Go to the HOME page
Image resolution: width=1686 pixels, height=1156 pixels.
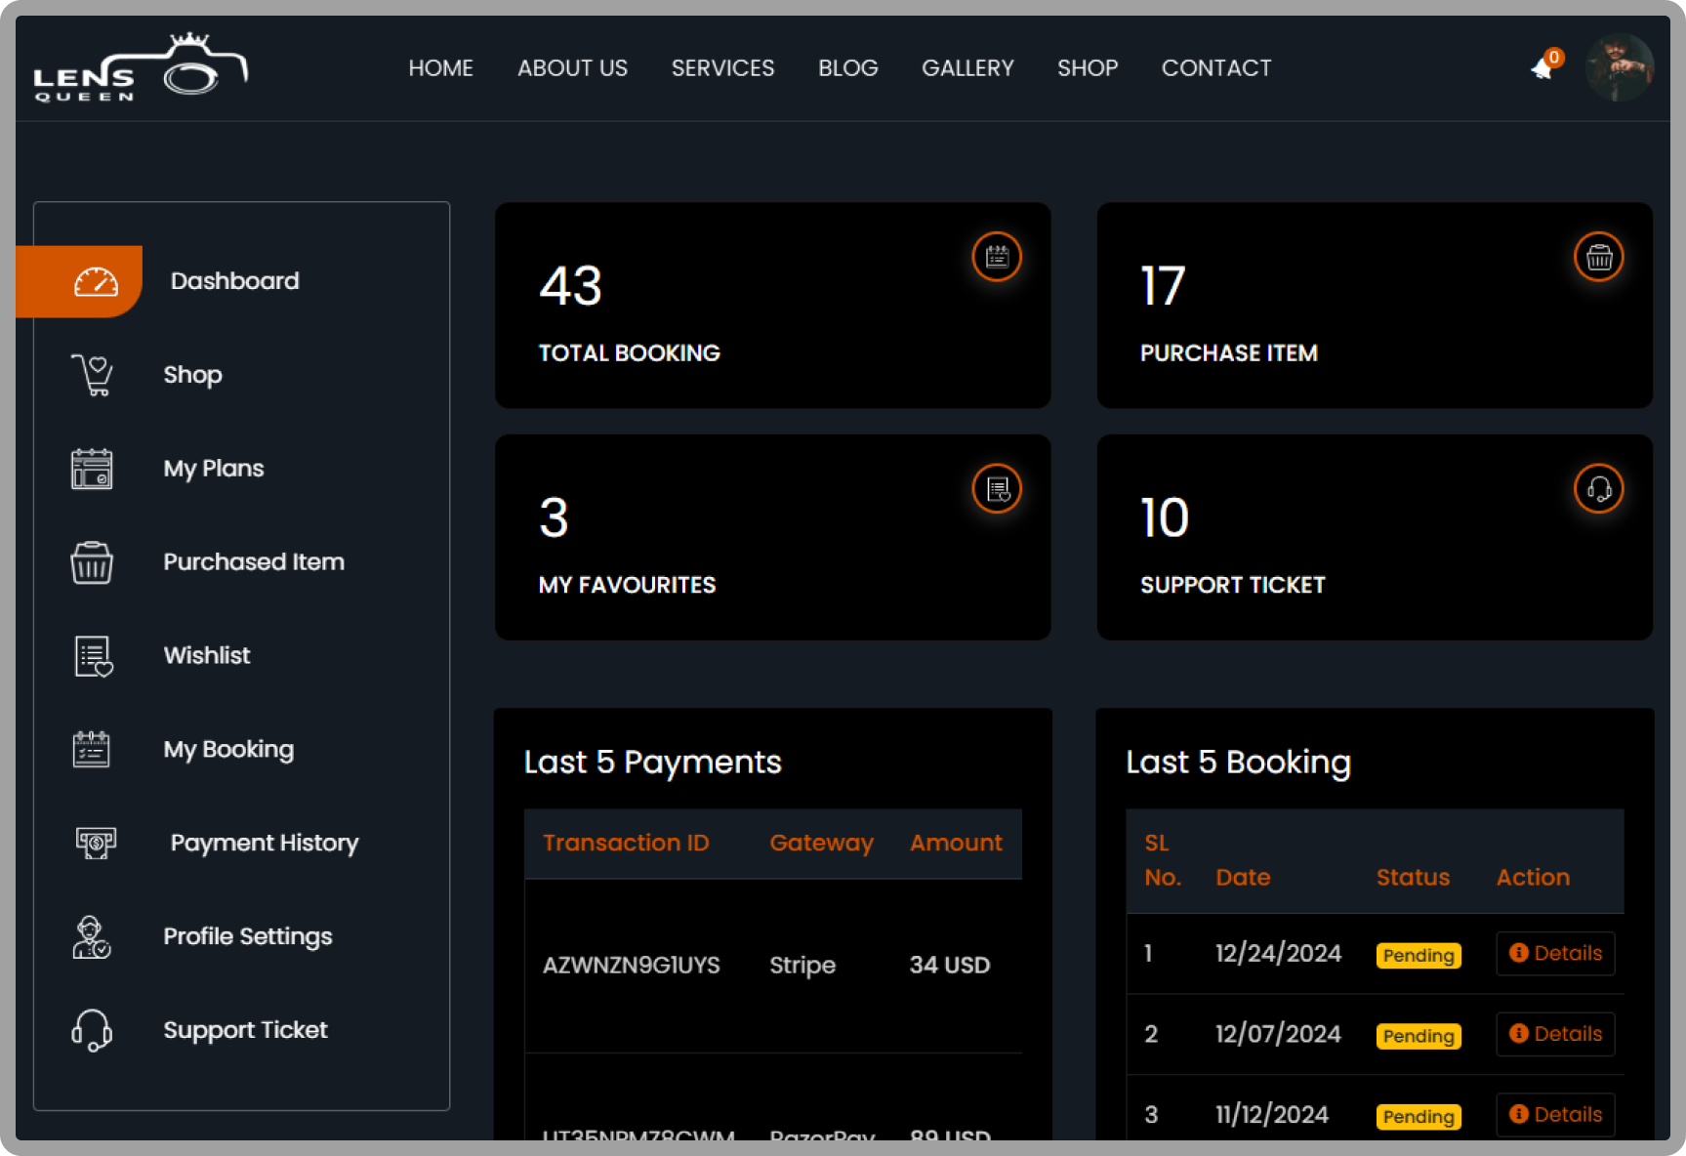(441, 68)
